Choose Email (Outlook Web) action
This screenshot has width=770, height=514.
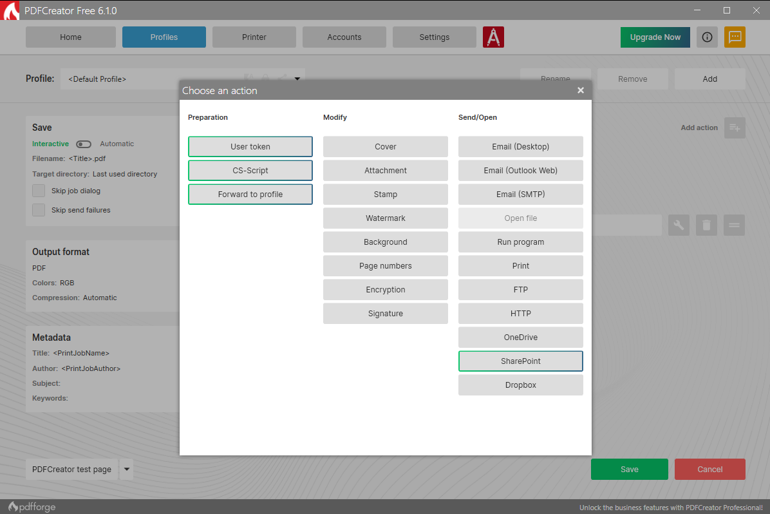[521, 171]
